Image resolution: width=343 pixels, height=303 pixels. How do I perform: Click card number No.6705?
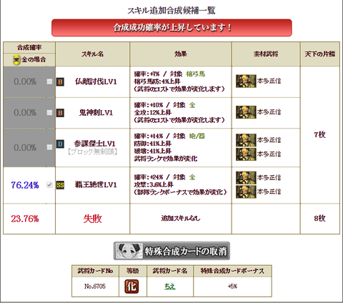[95, 287]
